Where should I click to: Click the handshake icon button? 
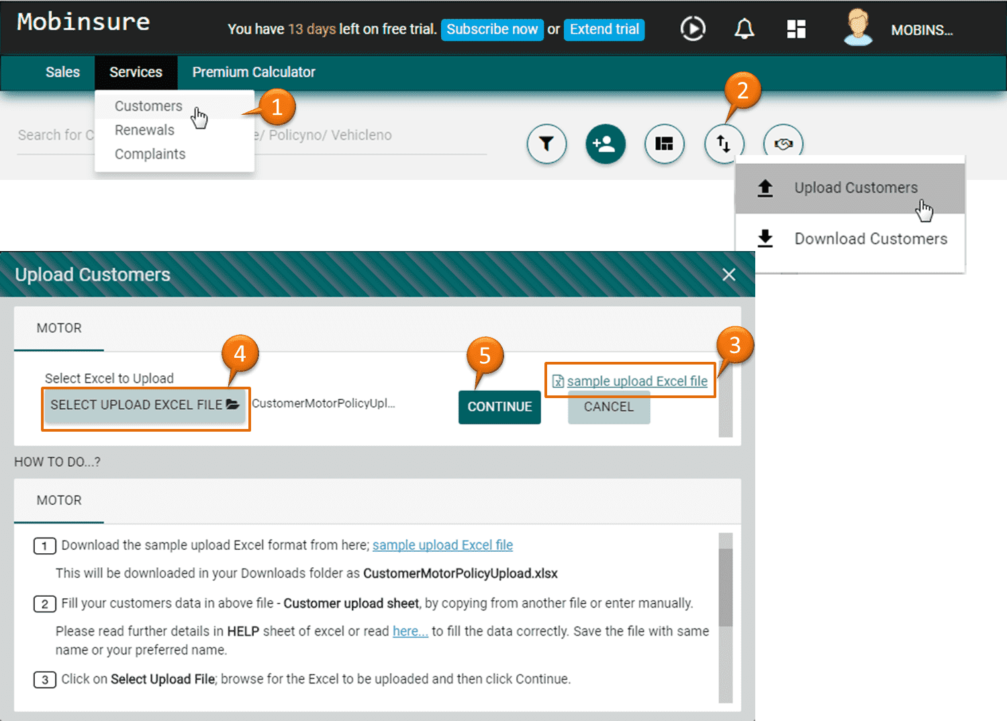coord(783,144)
